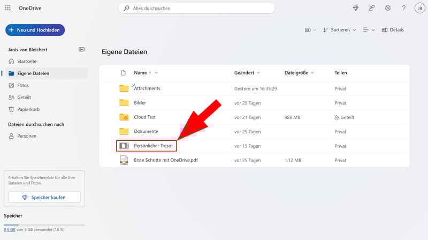Open the view layout options dropdown
The width and height of the screenshot is (428, 240).
[x=368, y=30]
